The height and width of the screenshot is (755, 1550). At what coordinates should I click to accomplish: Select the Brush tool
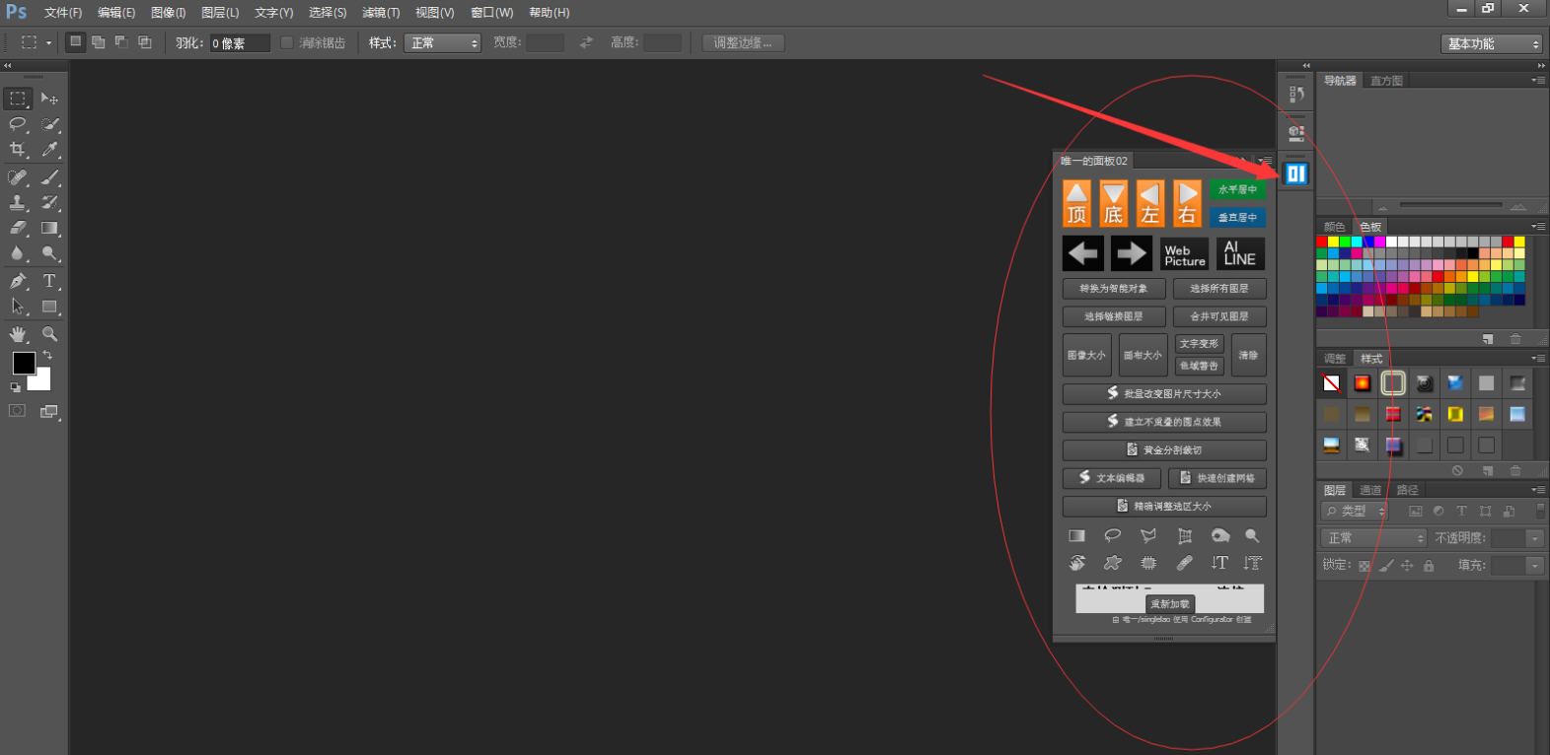point(49,177)
